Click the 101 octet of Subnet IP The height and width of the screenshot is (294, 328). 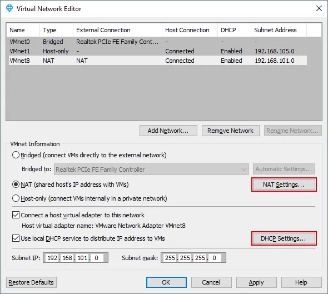point(82,258)
